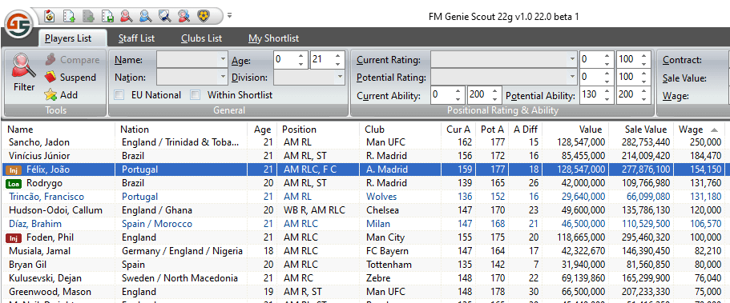Sort by the Position column header
The width and height of the screenshot is (730, 303).
click(x=318, y=130)
